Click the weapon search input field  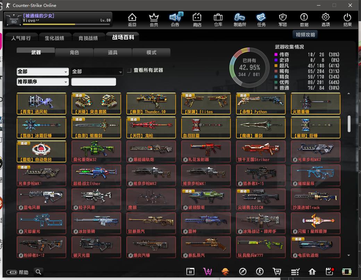click(x=93, y=82)
